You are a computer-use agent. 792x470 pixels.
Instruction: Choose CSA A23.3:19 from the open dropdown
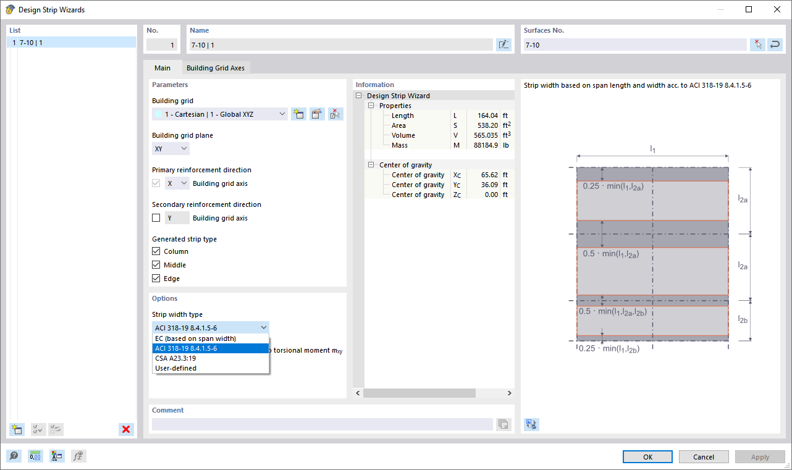tap(188, 358)
